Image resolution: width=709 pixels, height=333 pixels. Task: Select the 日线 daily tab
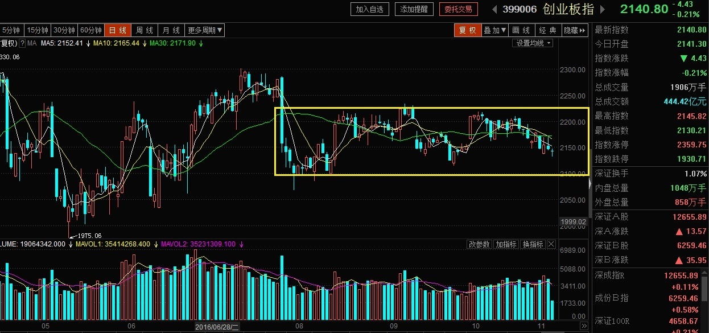(118, 30)
